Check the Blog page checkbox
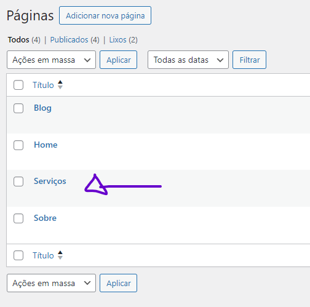Image resolution: width=310 pixels, height=307 pixels. (18, 108)
